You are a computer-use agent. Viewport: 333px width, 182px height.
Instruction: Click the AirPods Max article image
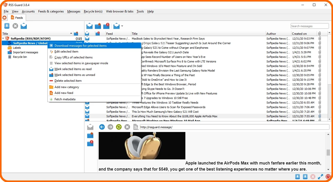point(142,146)
